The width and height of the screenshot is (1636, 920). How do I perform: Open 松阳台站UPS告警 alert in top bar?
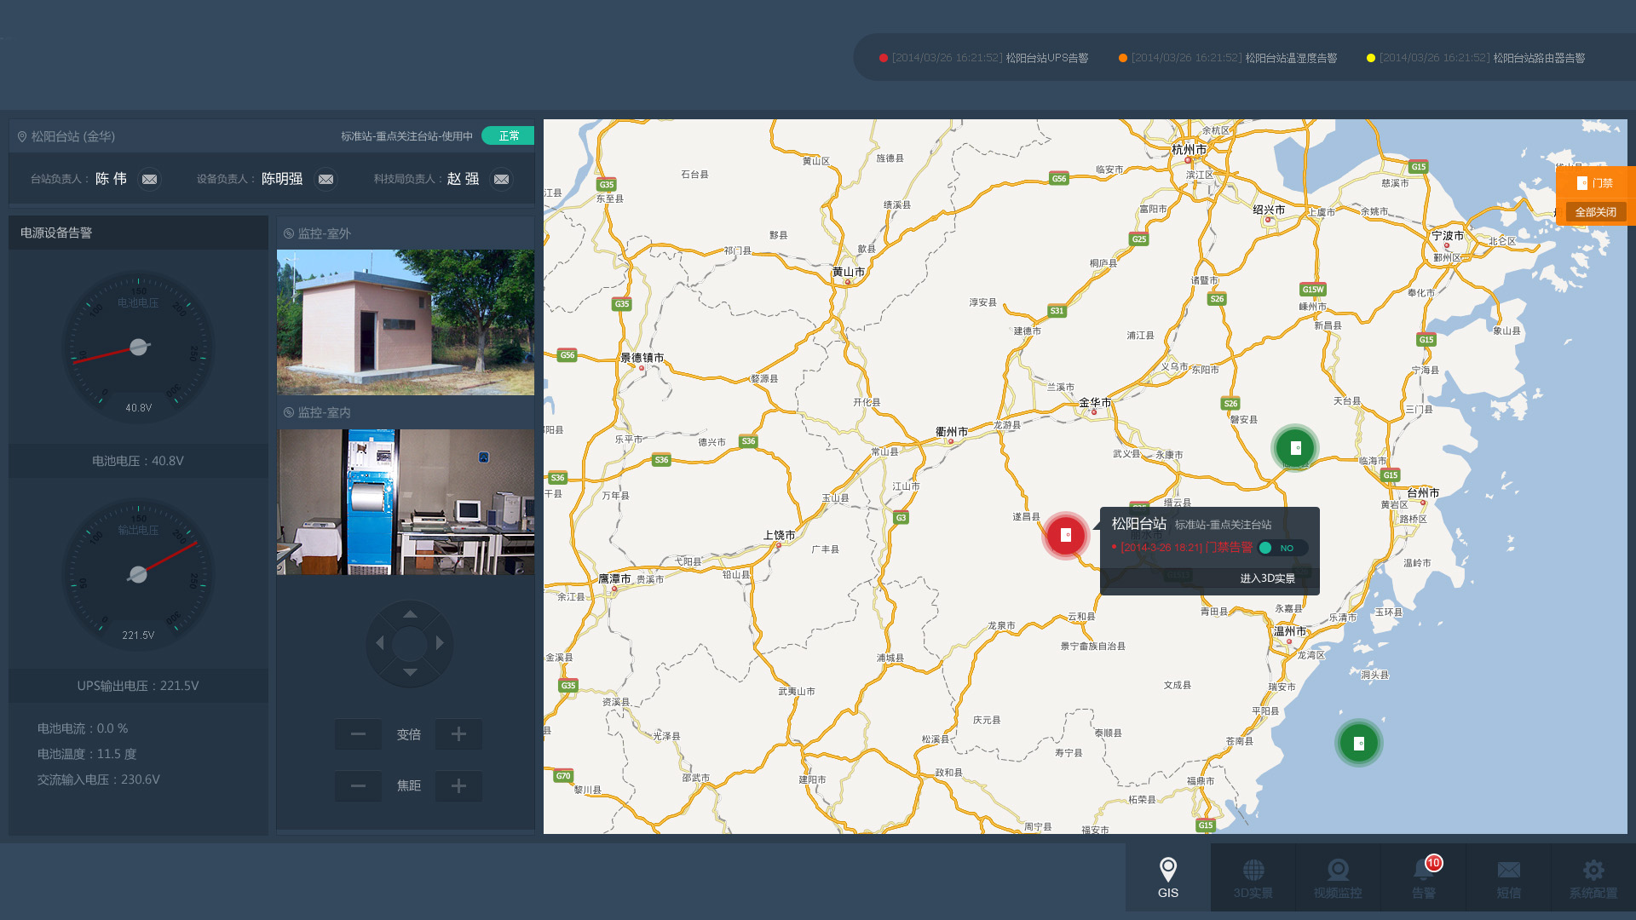point(1046,58)
